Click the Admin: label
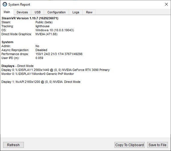Viewport: 171px width, 151px height. pos(6,46)
